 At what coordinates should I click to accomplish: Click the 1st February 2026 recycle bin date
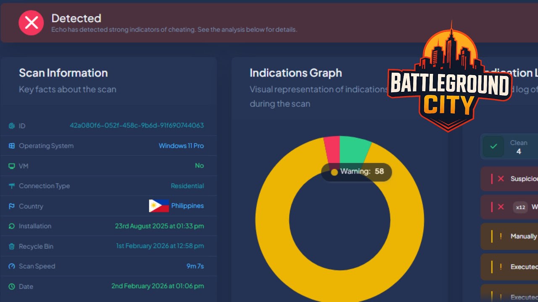(160, 246)
